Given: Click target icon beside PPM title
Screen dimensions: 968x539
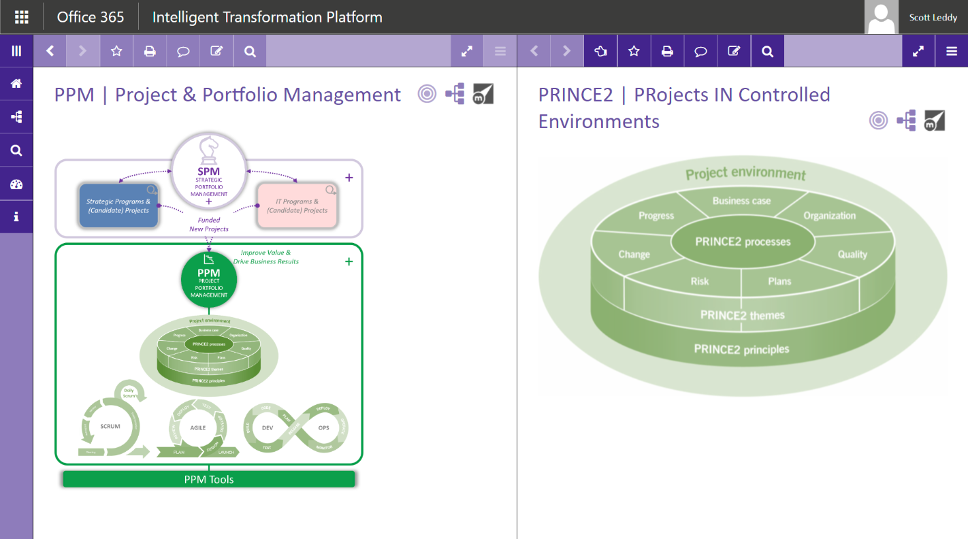Looking at the screenshot, I should point(427,94).
